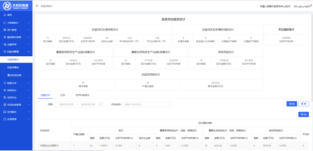Switch to the 区县 tab
This screenshot has width=313, height=151.
[63, 95]
